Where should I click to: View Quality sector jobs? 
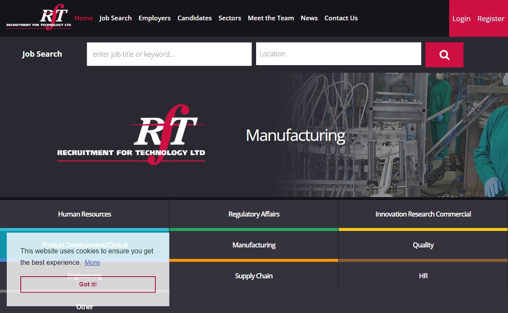(423, 245)
